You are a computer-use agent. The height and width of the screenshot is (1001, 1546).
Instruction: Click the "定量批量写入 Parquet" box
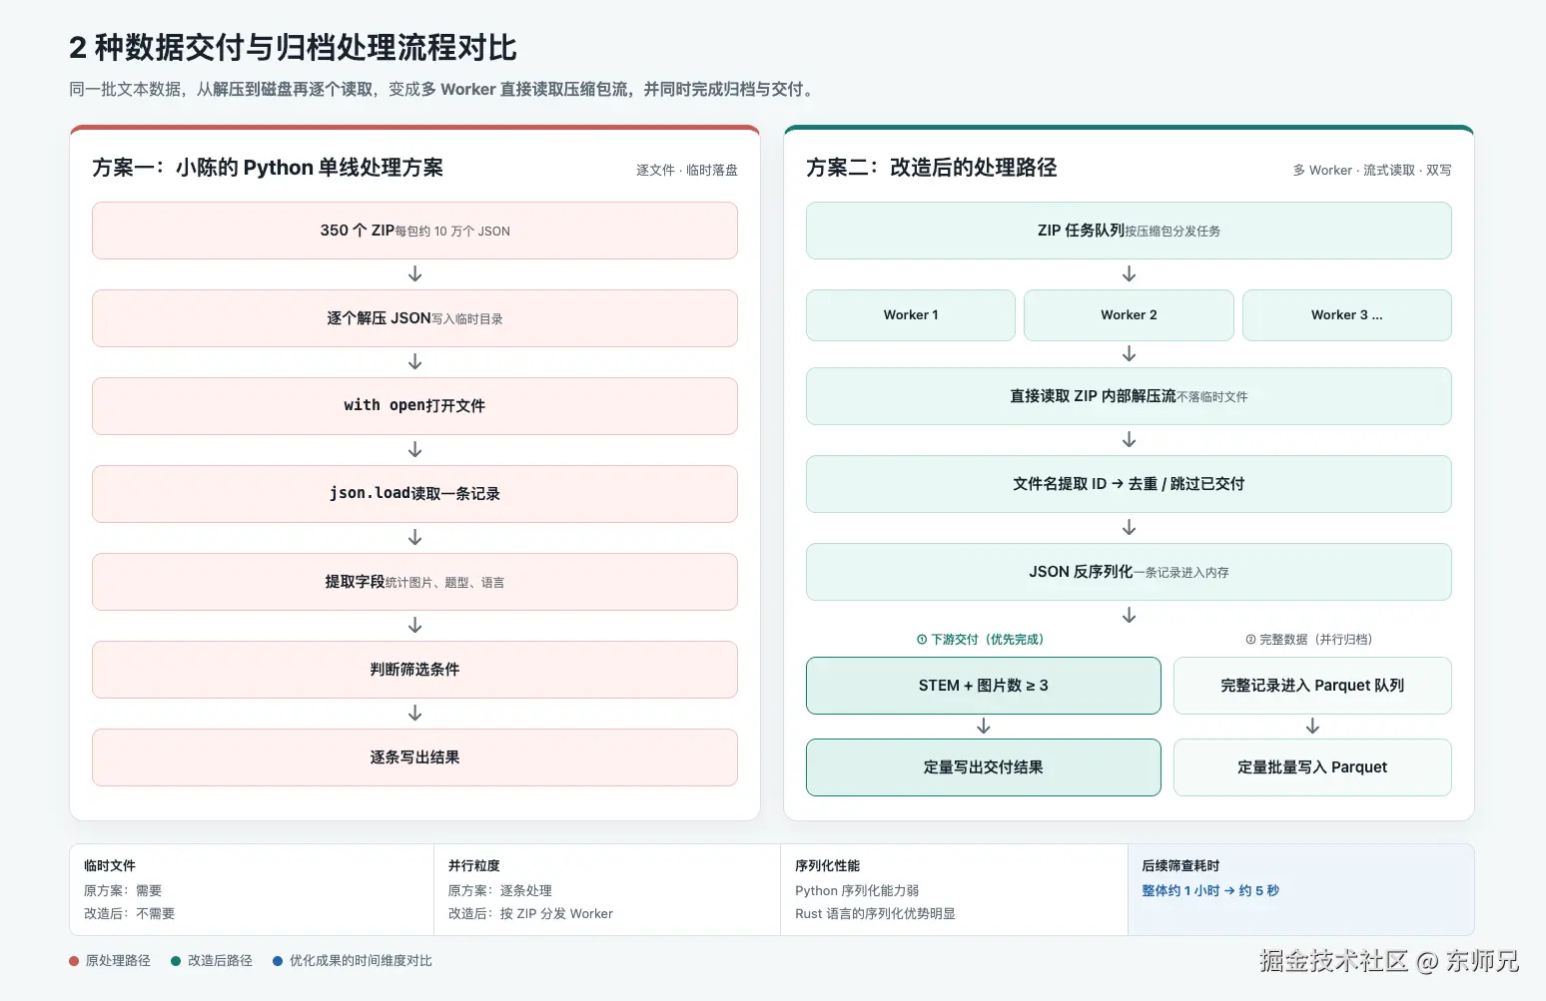(1312, 767)
